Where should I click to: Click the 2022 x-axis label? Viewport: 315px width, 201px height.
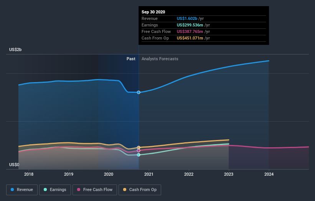pos(189,174)
